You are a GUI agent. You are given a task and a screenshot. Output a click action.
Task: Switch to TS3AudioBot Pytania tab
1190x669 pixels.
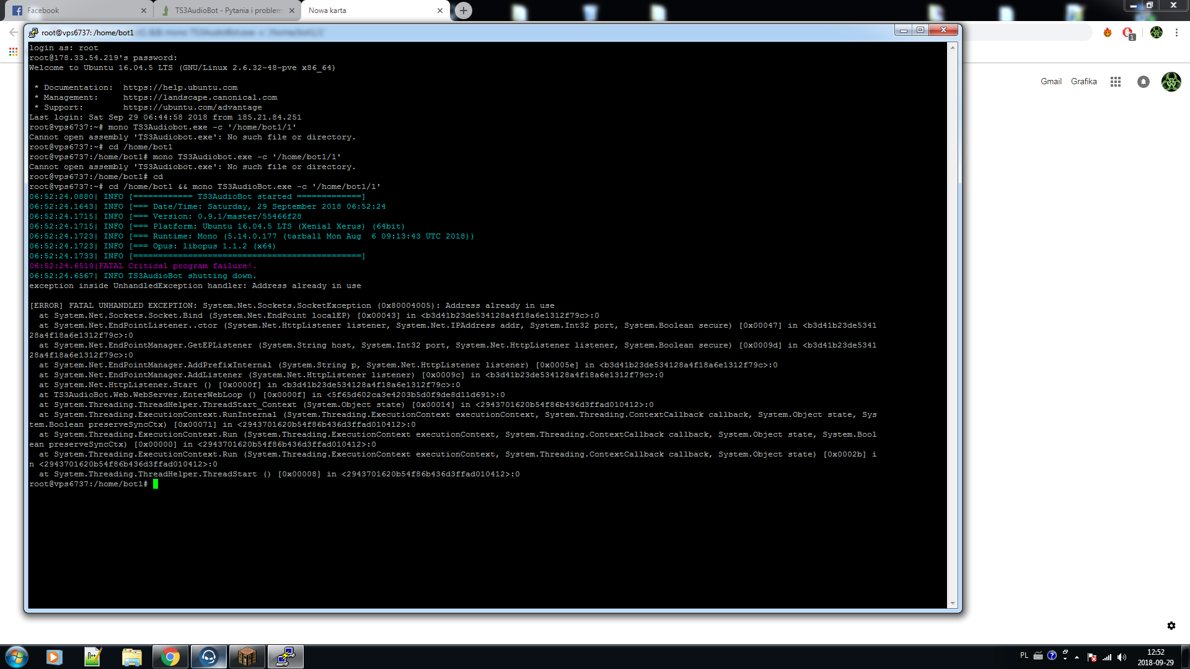coord(226,11)
